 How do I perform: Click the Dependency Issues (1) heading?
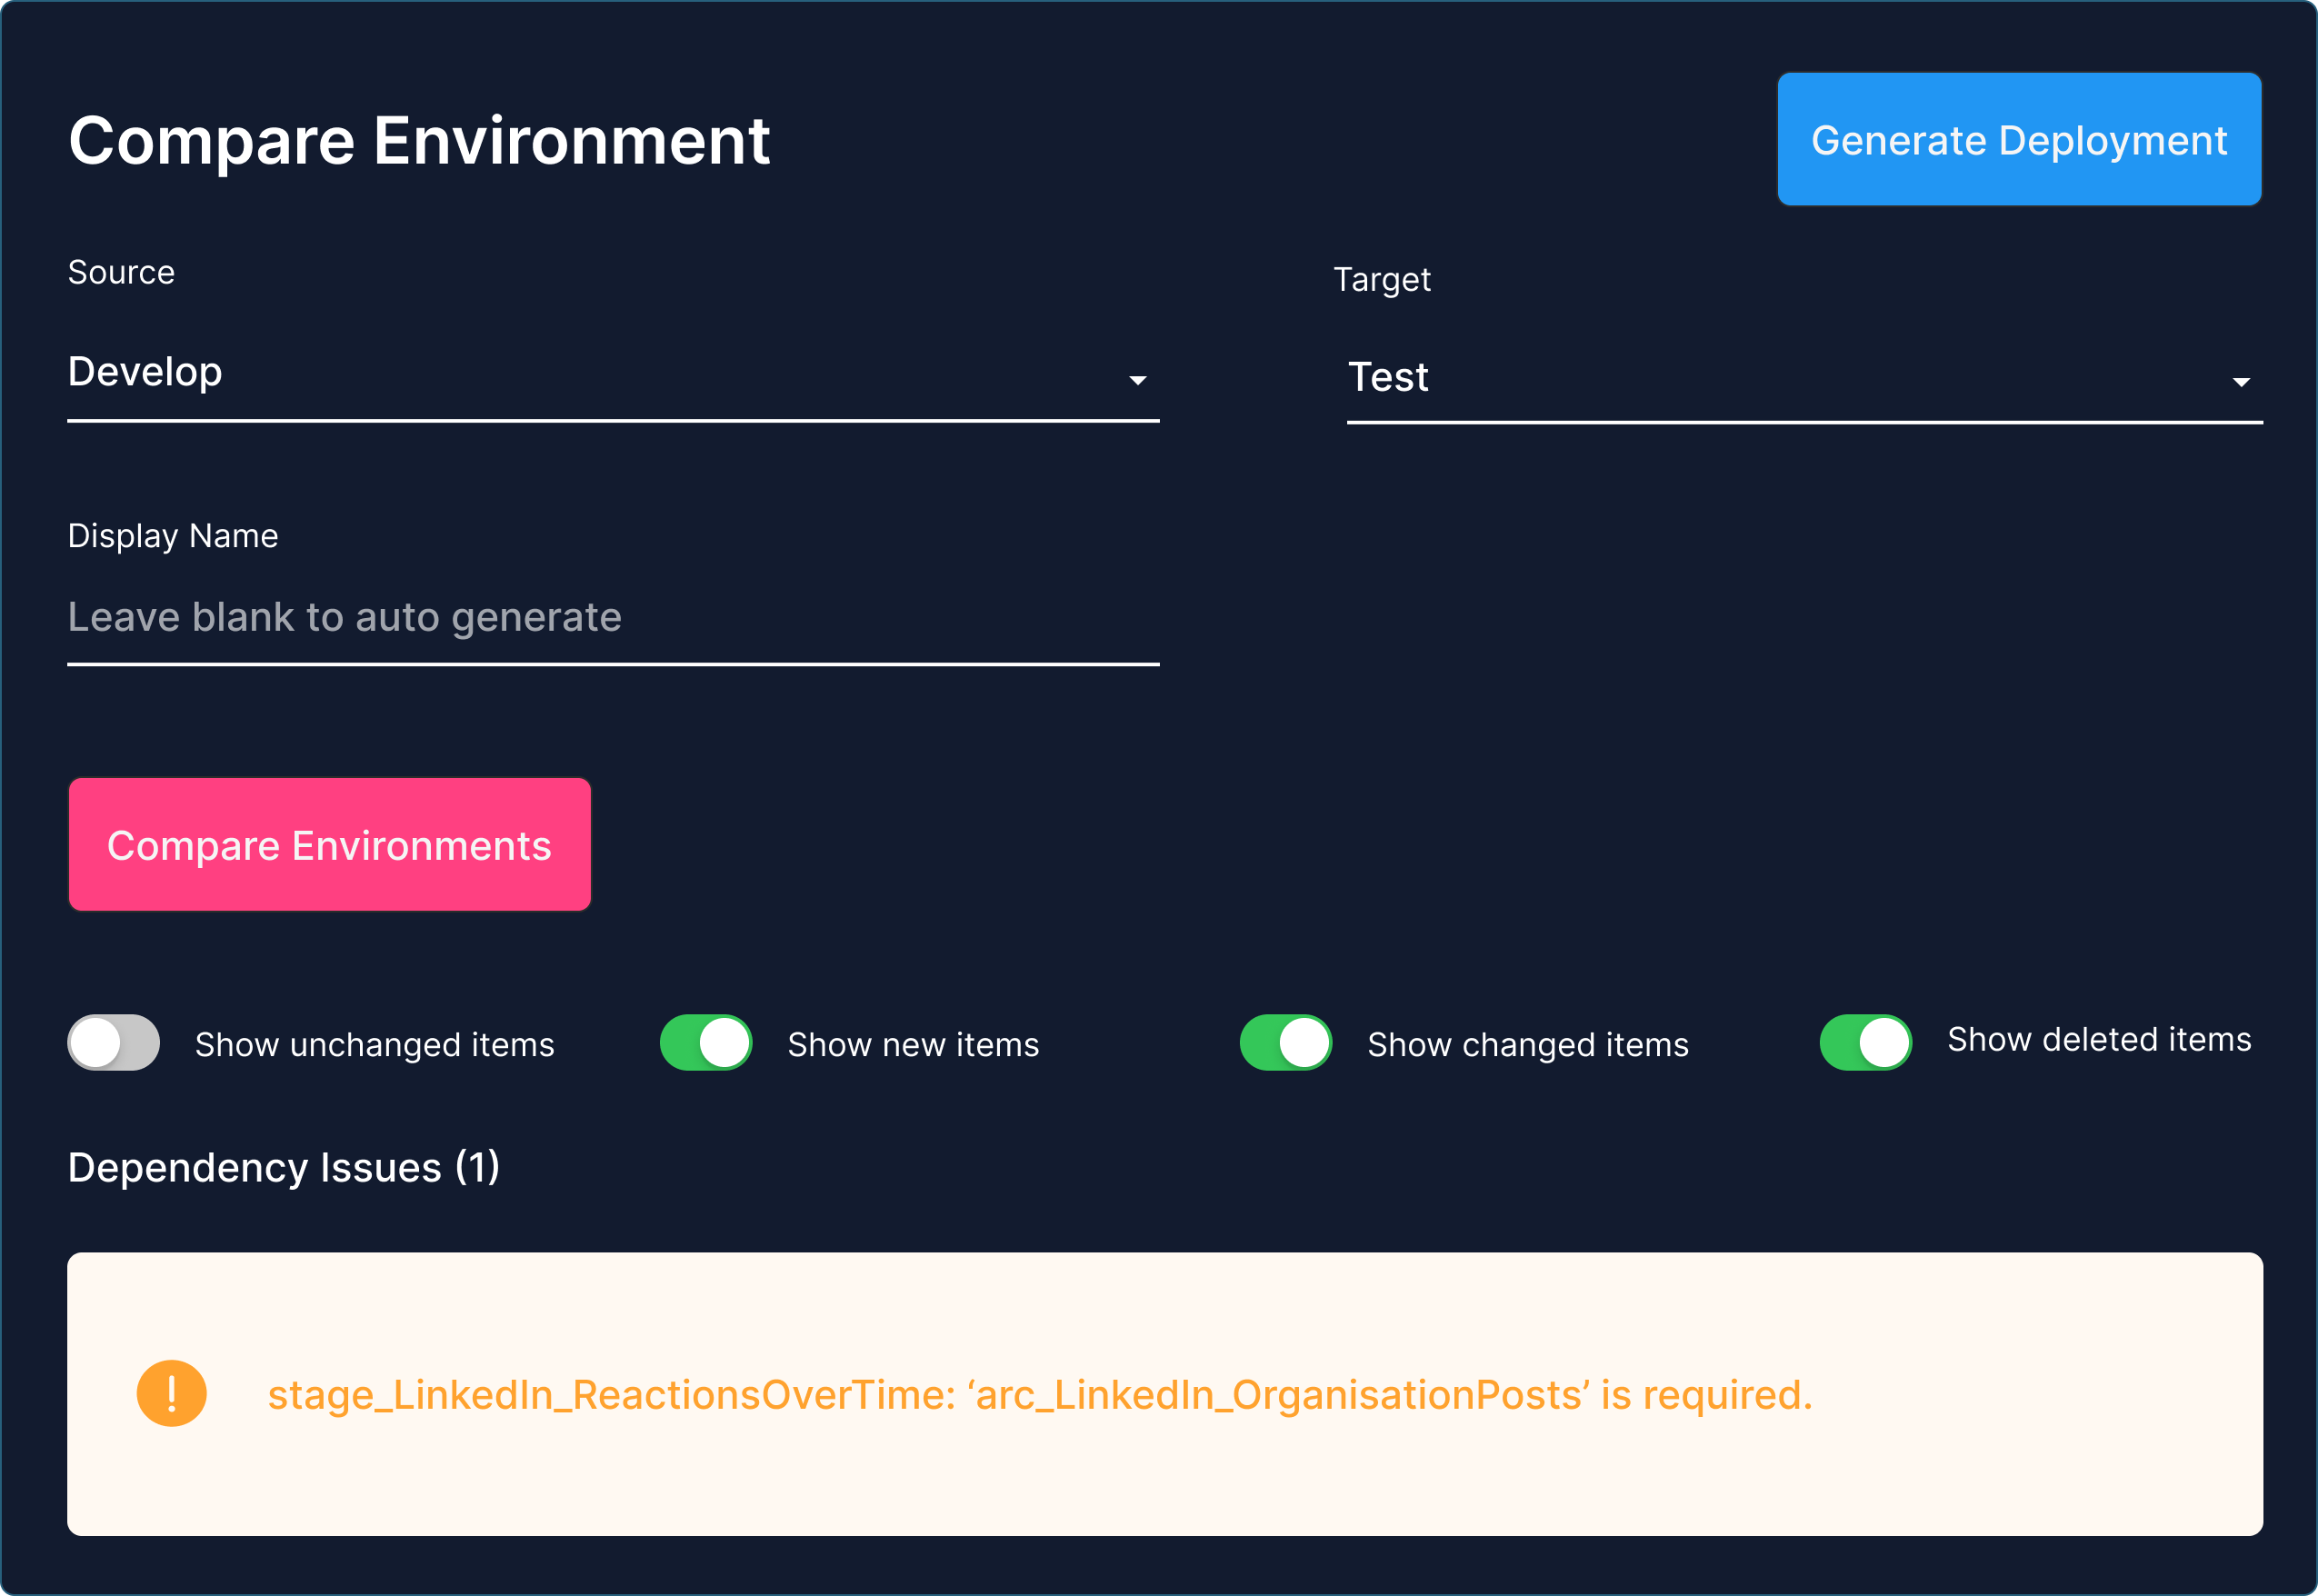click(284, 1167)
